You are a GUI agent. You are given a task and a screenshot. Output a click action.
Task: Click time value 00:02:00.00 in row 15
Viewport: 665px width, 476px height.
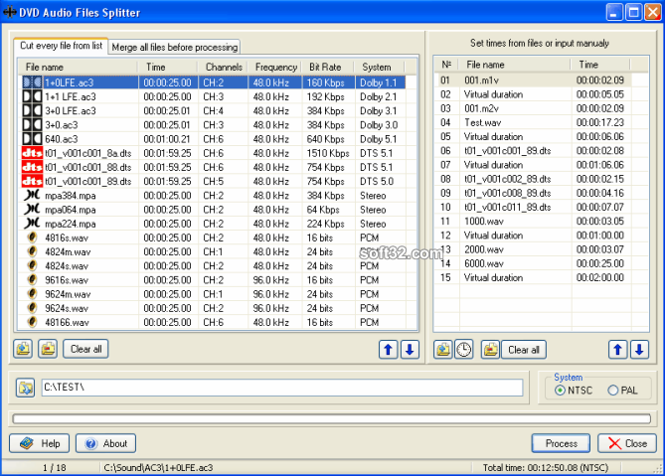pos(600,277)
